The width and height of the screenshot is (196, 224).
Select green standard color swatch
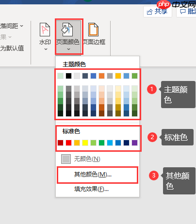pyautogui.click(x=101, y=143)
